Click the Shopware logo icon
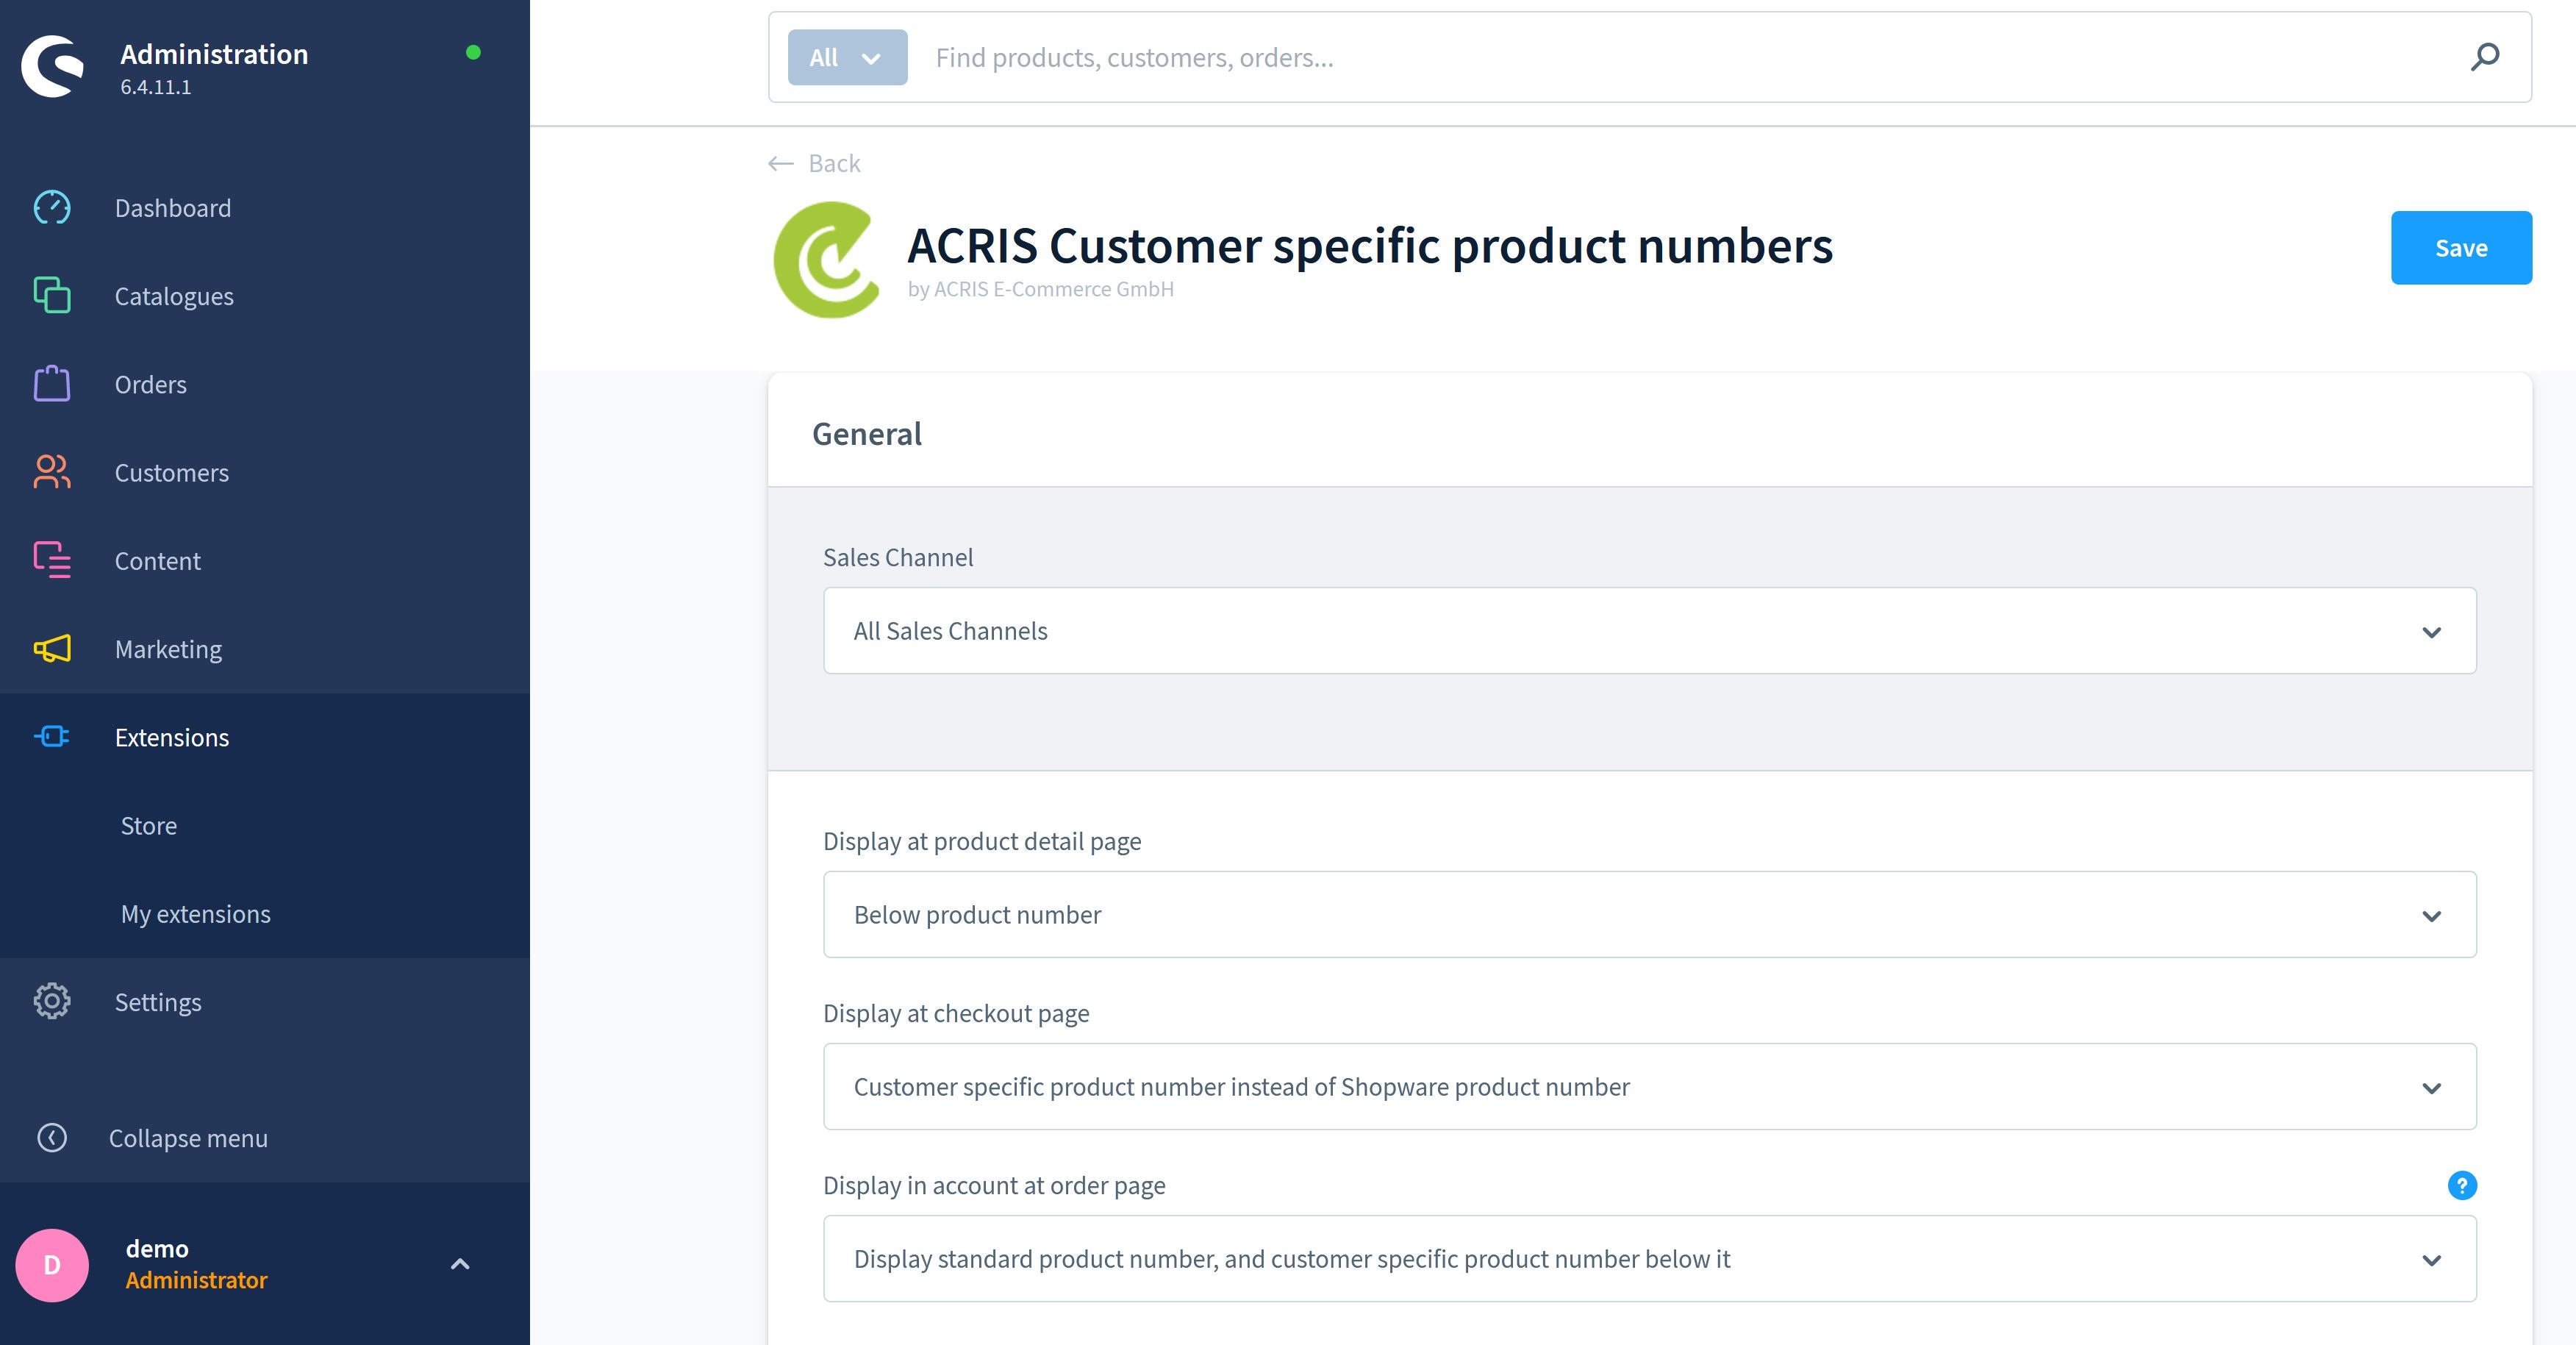Image resolution: width=2576 pixels, height=1345 pixels. point(53,66)
